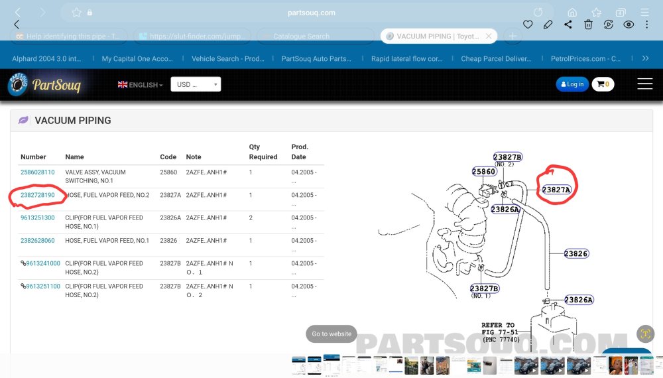Viewport: 663px width, 378px height.
Task: Click the star bookmark icon in the address bar
Action: 76,12
